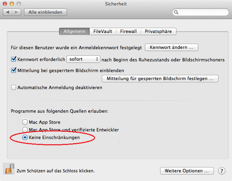This screenshot has height=181, width=232.
Task: Toggle the Kennwort erforderlich checkbox
Action: click(x=14, y=59)
